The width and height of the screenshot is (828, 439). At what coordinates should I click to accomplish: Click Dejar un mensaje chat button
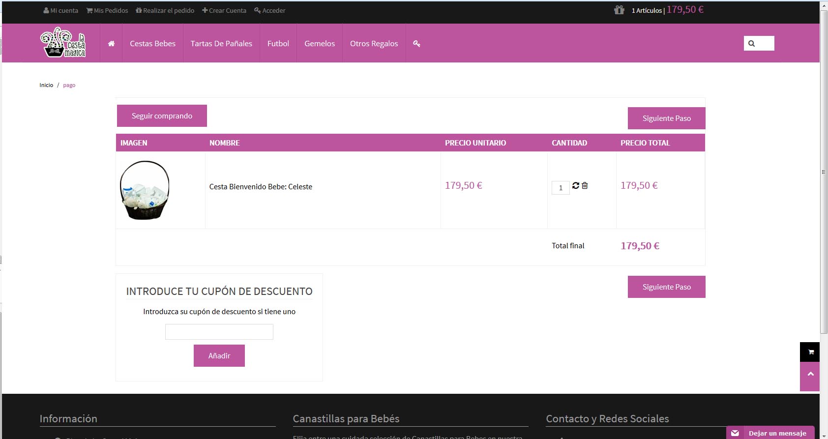pos(770,433)
